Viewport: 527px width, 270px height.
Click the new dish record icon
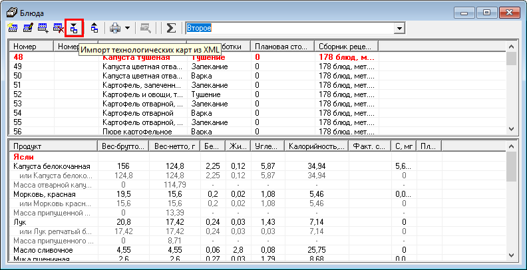[x=13, y=29]
